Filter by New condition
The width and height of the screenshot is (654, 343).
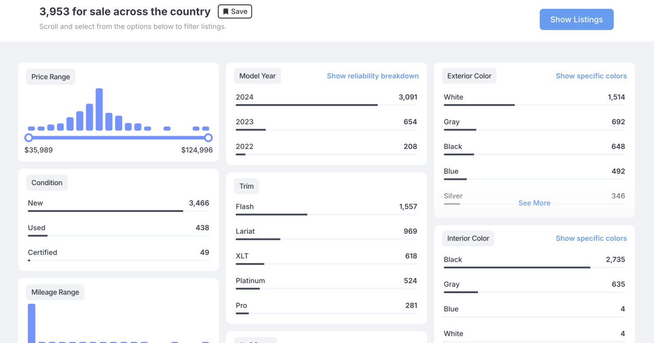[x=118, y=203]
